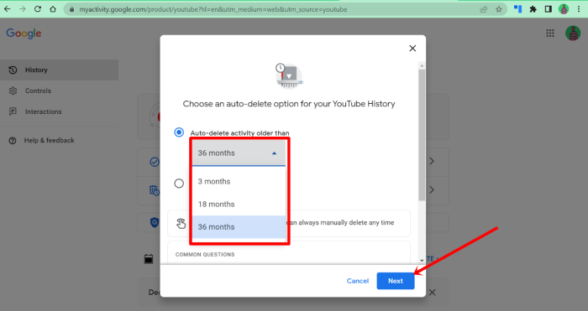
Task: Expand the lower chevron row behind the dialog
Action: pos(432,189)
